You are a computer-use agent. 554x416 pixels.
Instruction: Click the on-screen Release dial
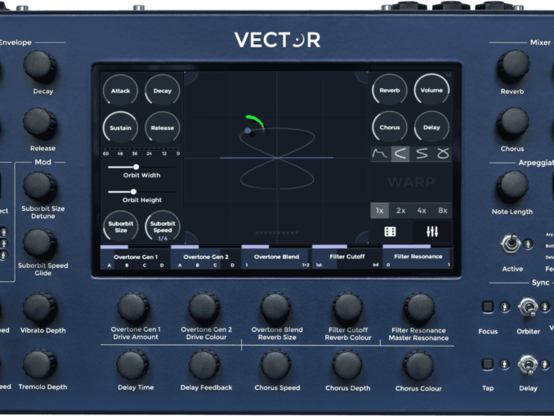point(162,127)
